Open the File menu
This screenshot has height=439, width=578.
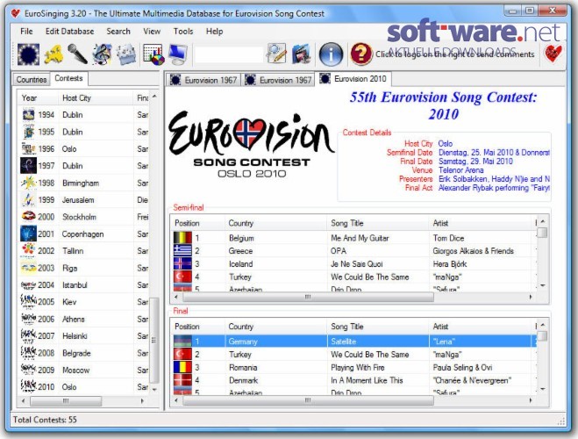pos(26,32)
